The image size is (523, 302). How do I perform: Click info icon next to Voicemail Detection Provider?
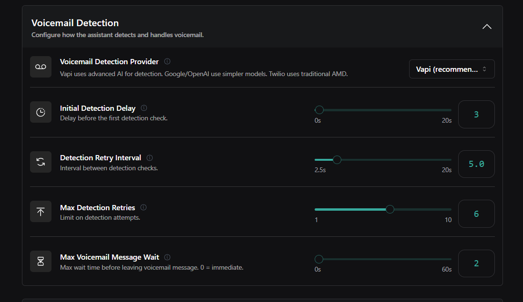pyautogui.click(x=167, y=61)
